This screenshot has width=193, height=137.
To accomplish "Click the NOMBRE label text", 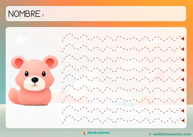I will tap(24, 14).
